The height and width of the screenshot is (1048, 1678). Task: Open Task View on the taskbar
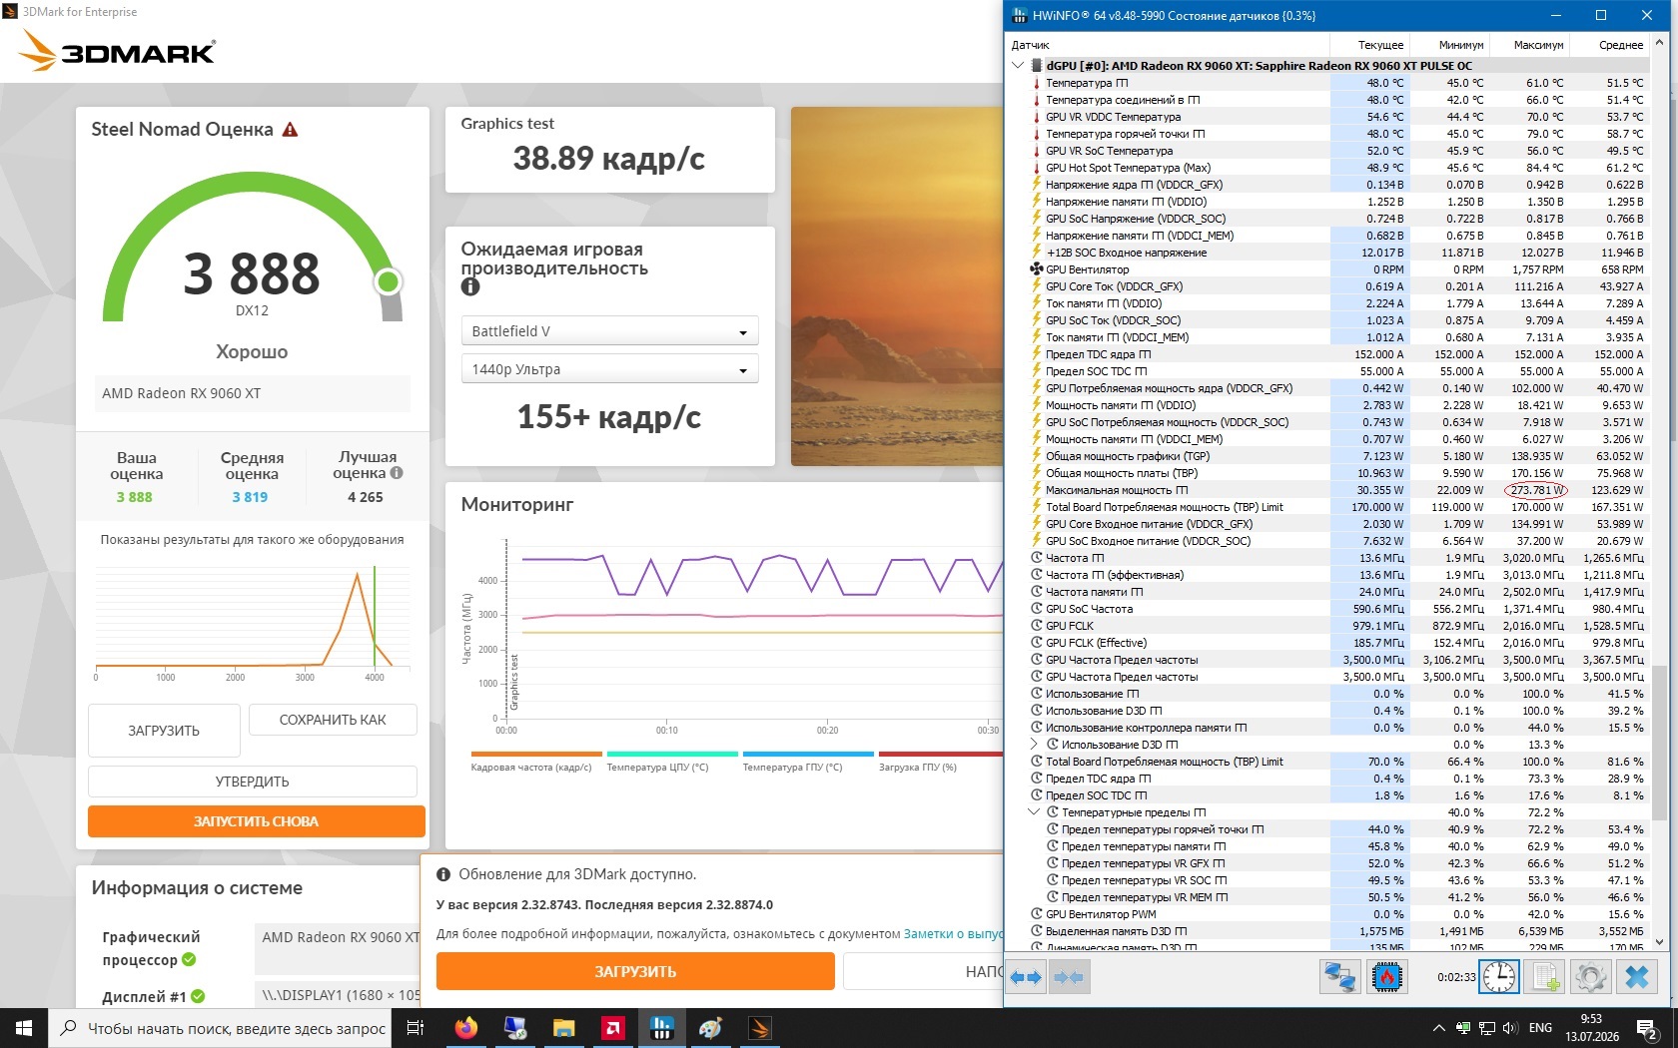[416, 1028]
